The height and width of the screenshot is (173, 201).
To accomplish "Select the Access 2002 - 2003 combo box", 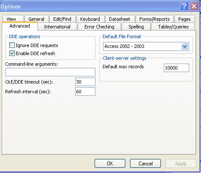I will (146, 46).
